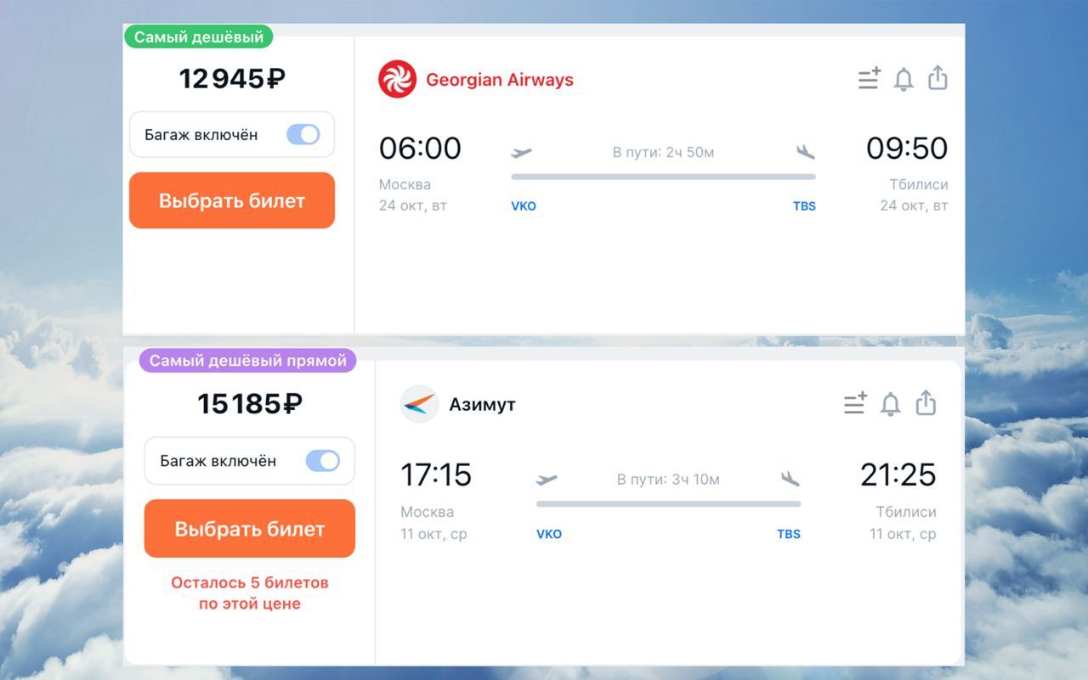Click the Азимут airline logo
The image size is (1088, 680).
[x=419, y=404]
